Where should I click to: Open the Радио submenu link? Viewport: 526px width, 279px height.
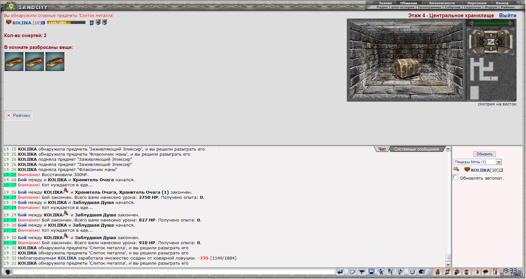[382, 7]
